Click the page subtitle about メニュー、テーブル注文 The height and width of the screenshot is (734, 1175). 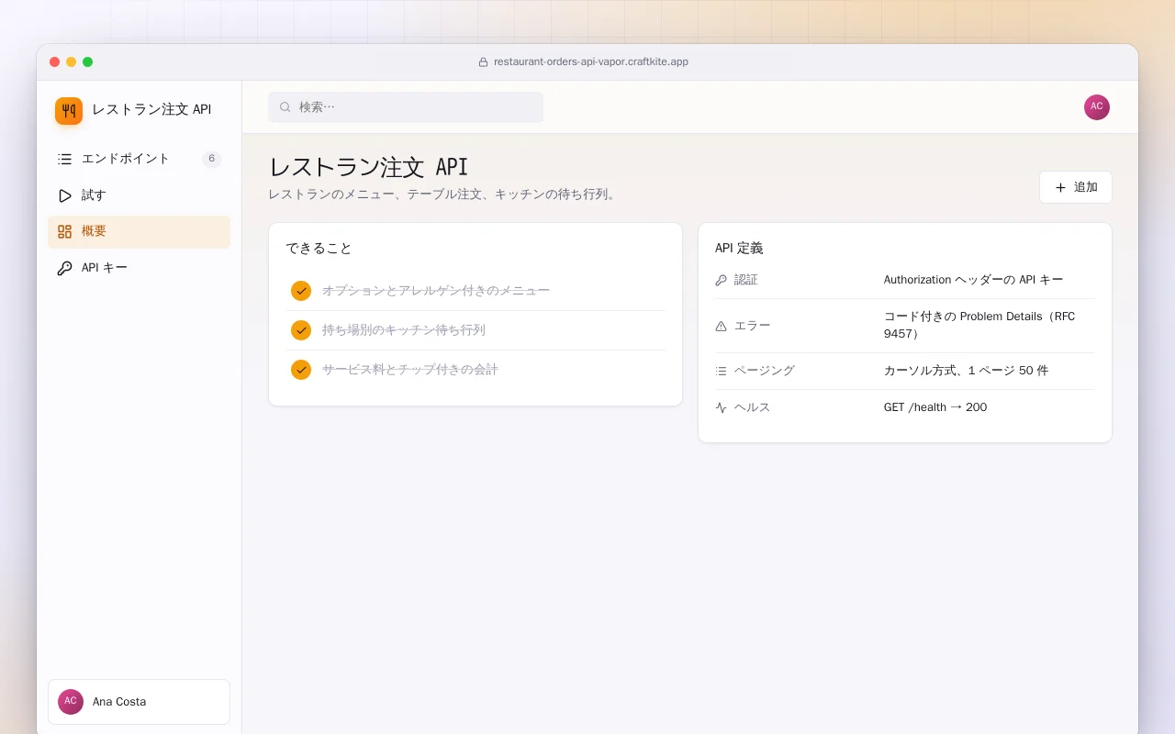coord(442,195)
